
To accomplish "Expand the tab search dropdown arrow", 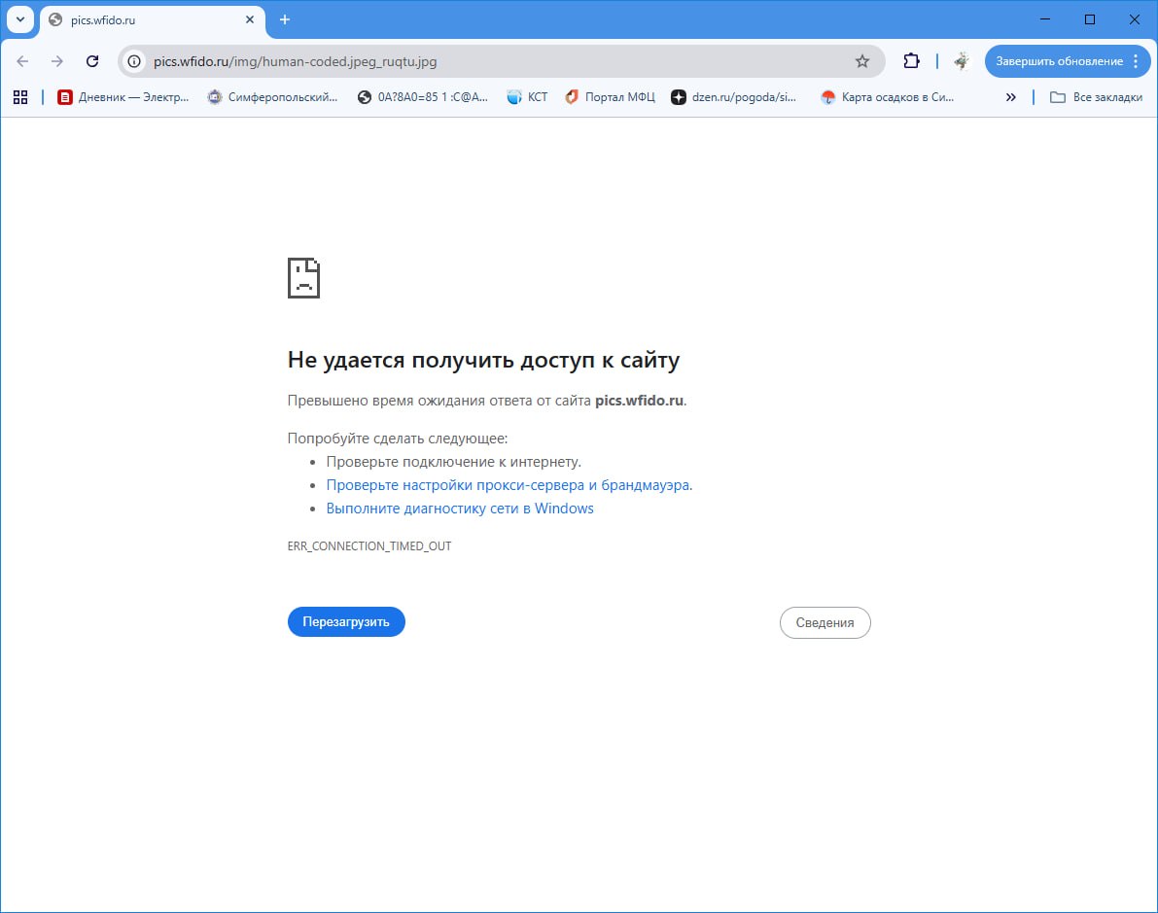I will pos(19,19).
